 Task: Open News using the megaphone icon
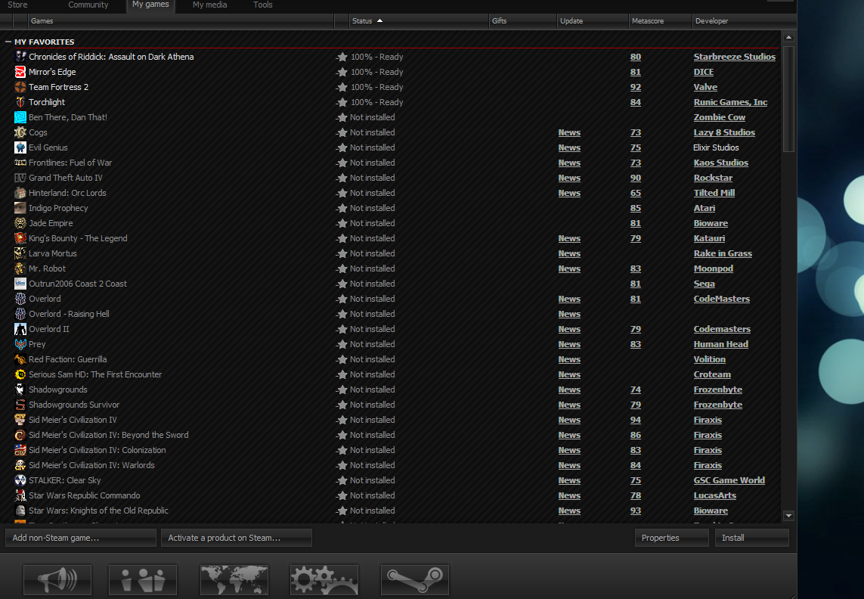point(57,579)
